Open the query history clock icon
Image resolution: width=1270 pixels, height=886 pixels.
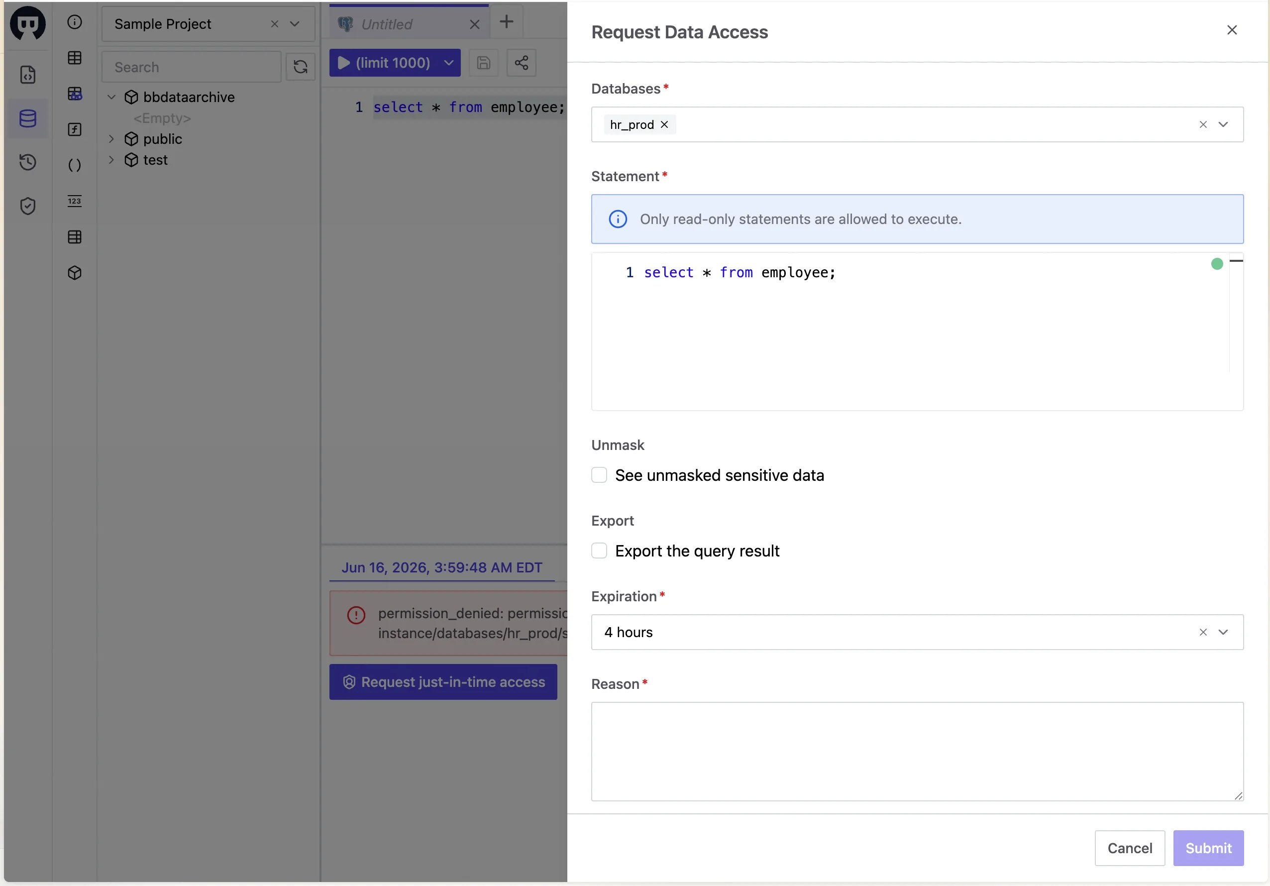point(28,162)
